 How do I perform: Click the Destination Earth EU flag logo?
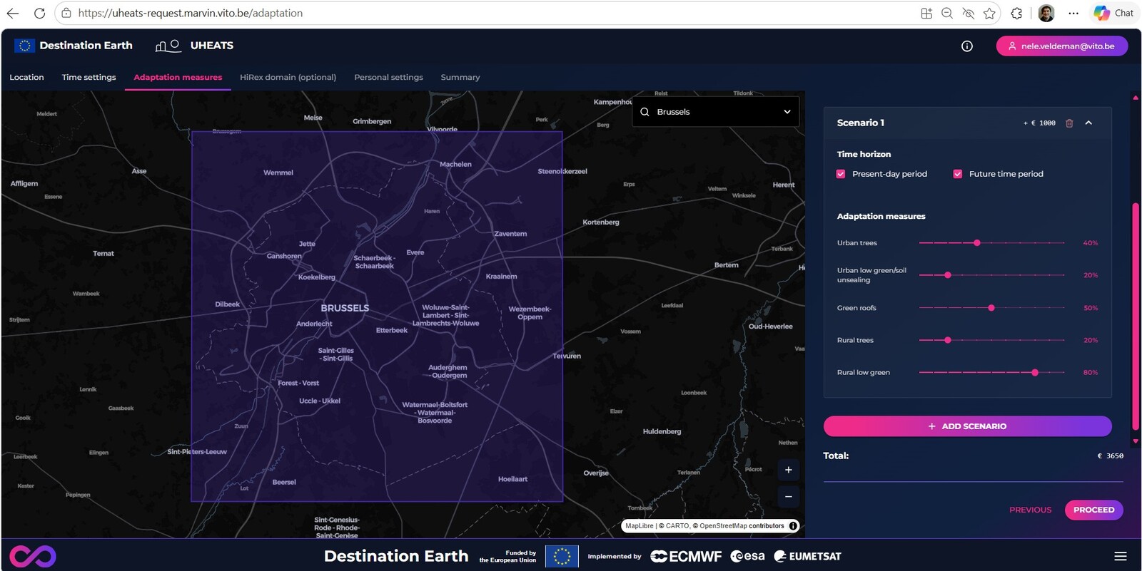click(x=24, y=46)
